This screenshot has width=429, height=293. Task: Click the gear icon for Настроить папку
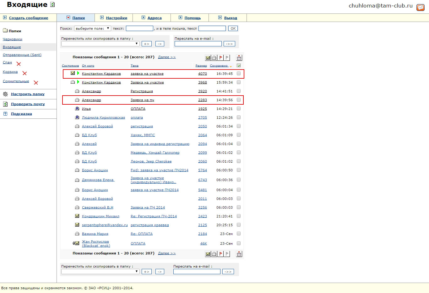click(5, 94)
